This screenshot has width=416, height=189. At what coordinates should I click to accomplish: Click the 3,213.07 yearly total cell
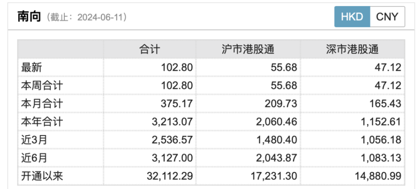tap(172, 122)
